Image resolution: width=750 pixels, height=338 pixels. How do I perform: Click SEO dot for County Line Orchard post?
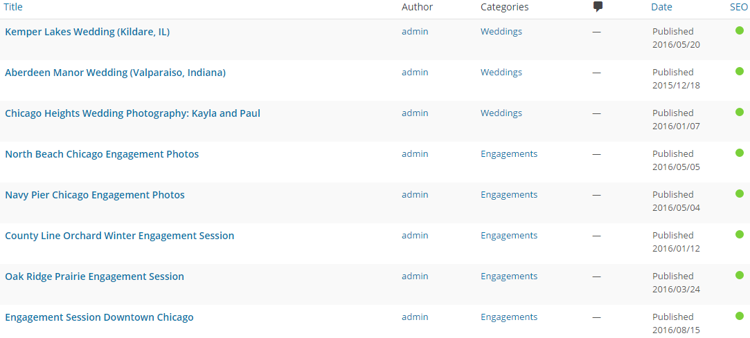[740, 234]
